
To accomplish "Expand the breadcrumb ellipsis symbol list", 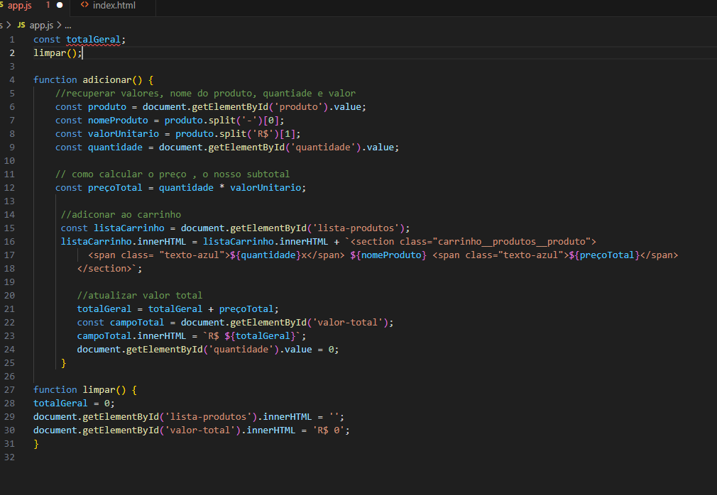I will click(x=67, y=26).
